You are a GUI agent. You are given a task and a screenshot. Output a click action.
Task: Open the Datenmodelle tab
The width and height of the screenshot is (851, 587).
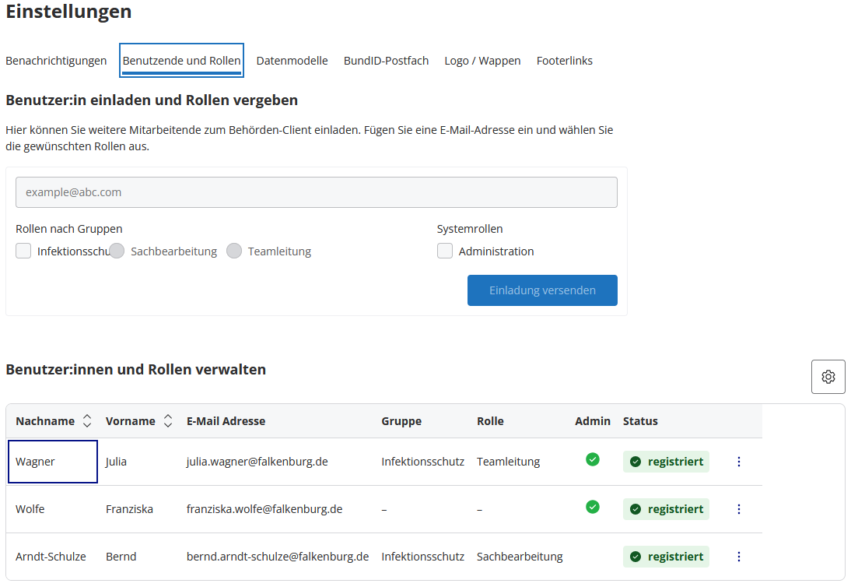click(292, 61)
